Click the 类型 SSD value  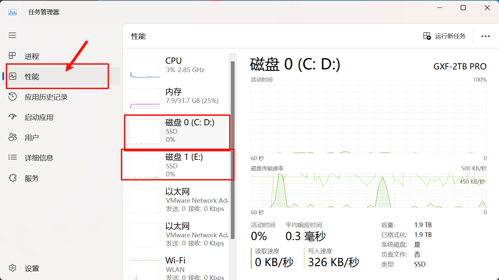tap(420, 264)
